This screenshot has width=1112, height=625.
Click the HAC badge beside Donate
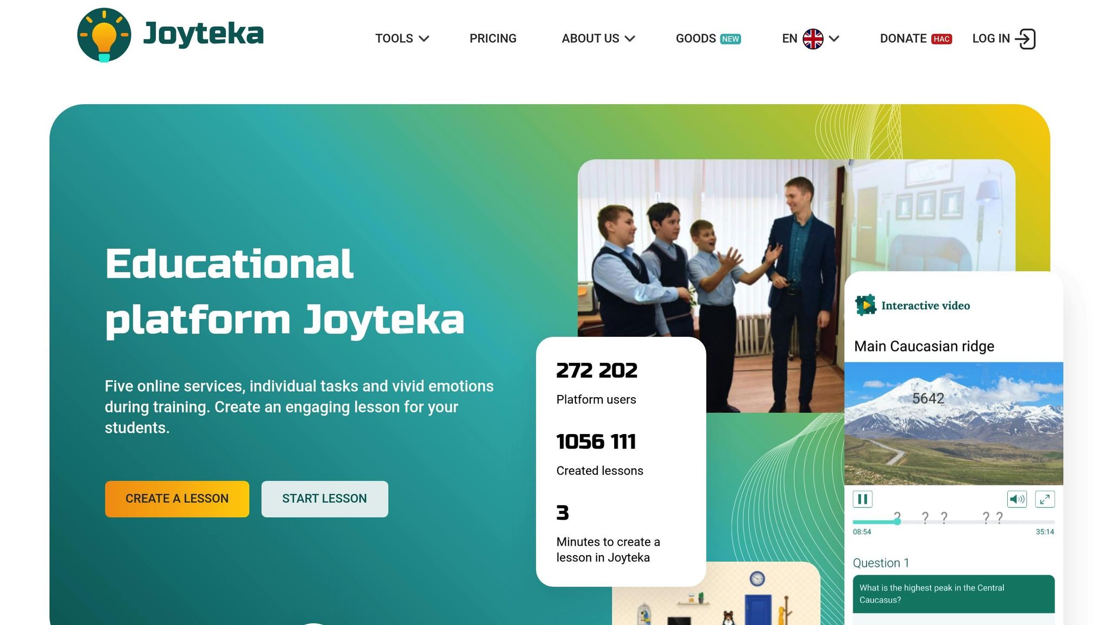(942, 39)
